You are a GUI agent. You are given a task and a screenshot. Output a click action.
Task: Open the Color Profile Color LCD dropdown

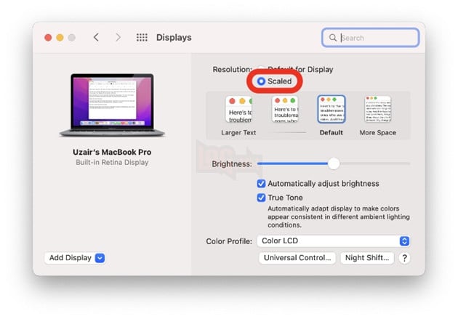point(334,241)
